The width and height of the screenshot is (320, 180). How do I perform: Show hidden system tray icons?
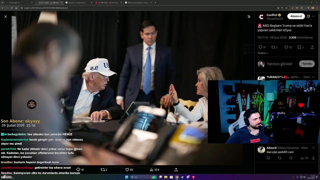[293, 177]
